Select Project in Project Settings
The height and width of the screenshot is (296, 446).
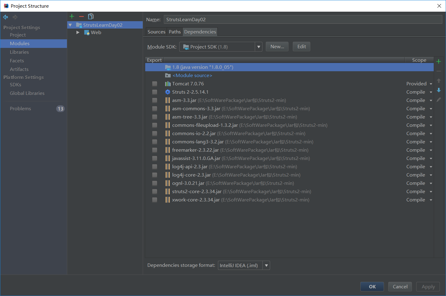18,35
